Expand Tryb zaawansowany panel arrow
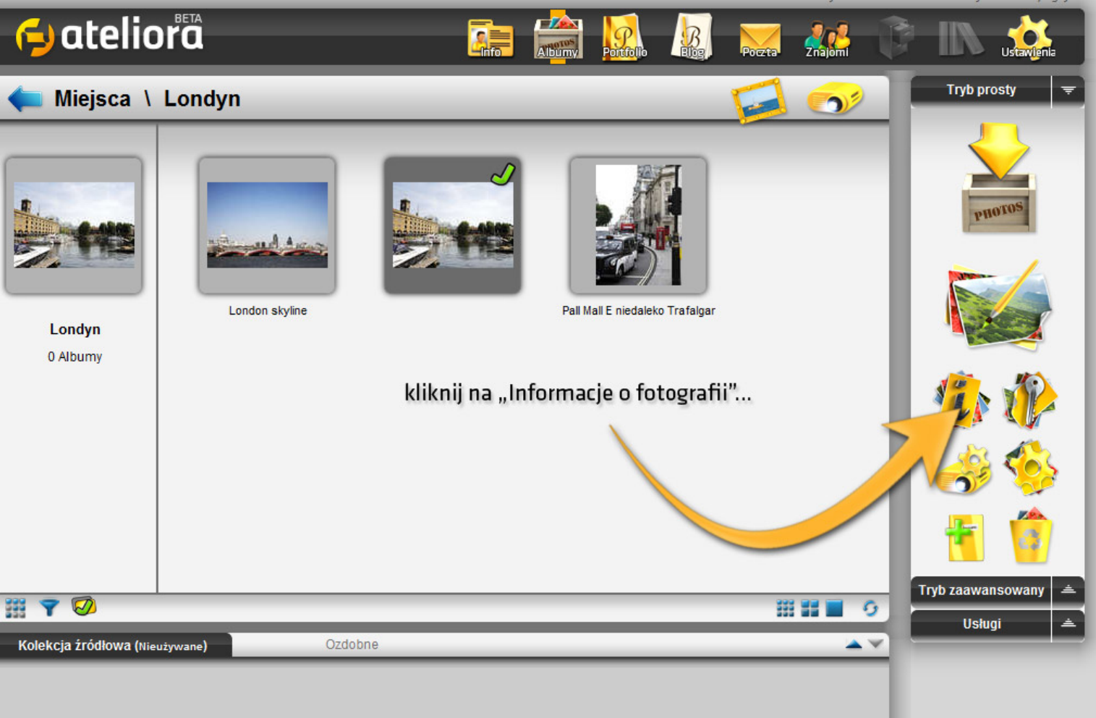Screen dimensions: 1096x718 1069,590
